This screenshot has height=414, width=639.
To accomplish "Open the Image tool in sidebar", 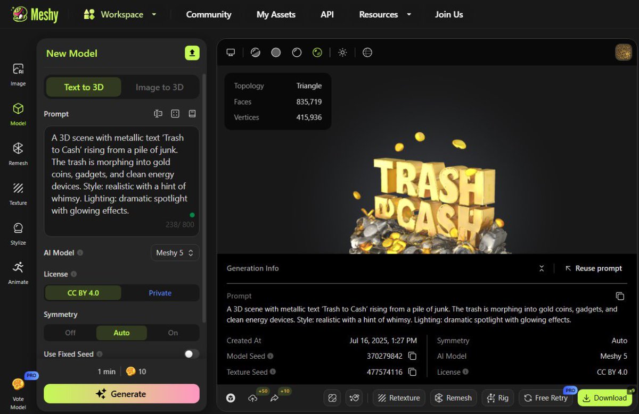I will [x=18, y=74].
